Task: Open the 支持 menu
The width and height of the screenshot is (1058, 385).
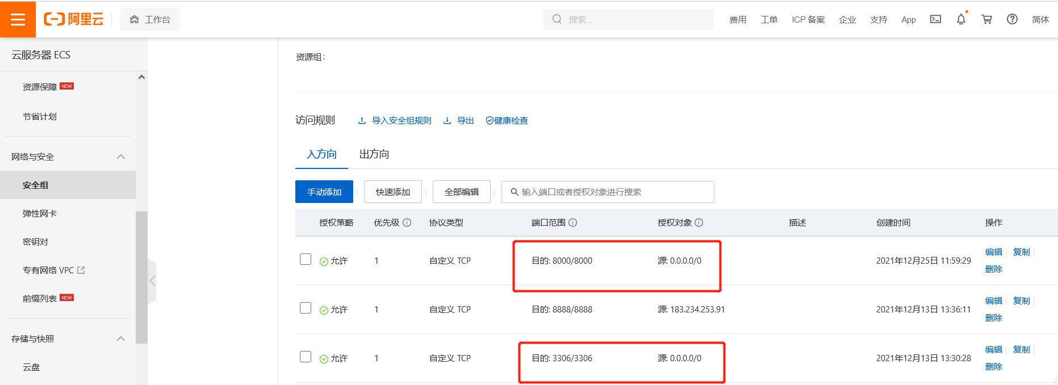Action: (x=879, y=19)
